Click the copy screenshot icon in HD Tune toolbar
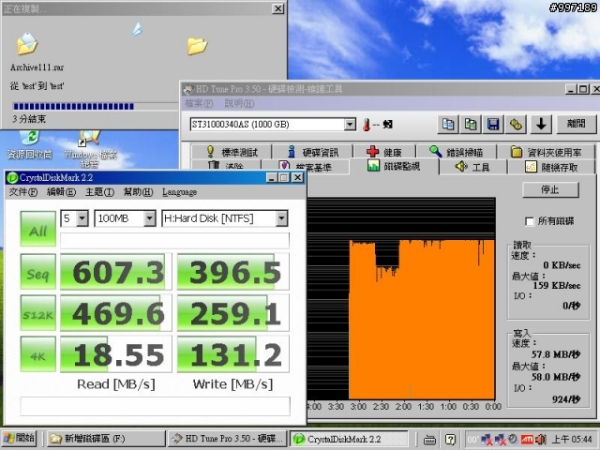 point(471,124)
